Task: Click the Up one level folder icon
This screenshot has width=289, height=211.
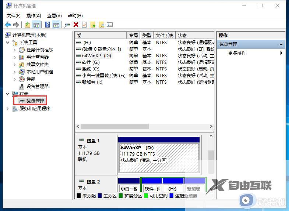Action: tap(28, 25)
